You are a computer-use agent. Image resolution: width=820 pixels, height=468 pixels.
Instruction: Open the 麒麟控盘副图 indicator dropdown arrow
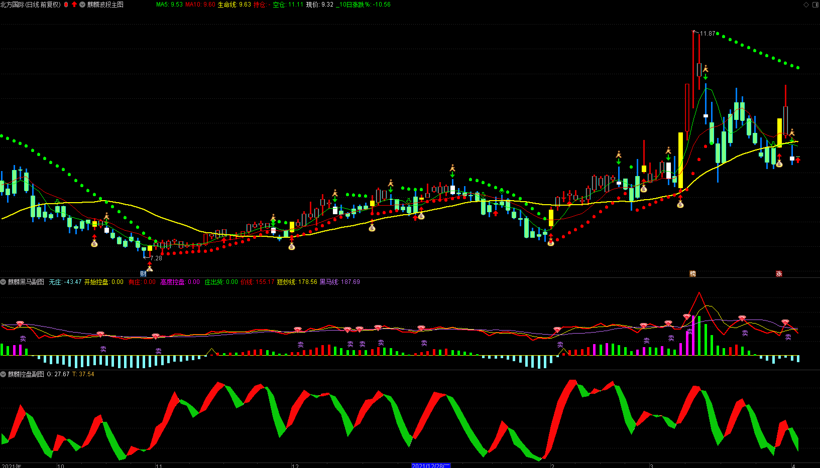[4, 374]
